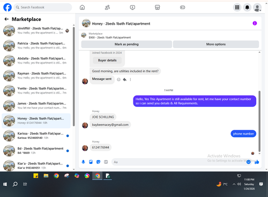Open the Friends icon in the top bar
The height and width of the screenshot is (197, 268).
click(x=107, y=7)
